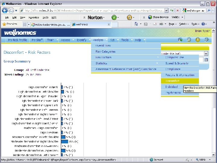Open the View menu
The image size is (217, 163).
click(22, 18)
